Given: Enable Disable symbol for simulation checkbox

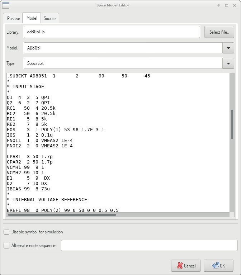Looking at the screenshot, I should click(6, 232).
